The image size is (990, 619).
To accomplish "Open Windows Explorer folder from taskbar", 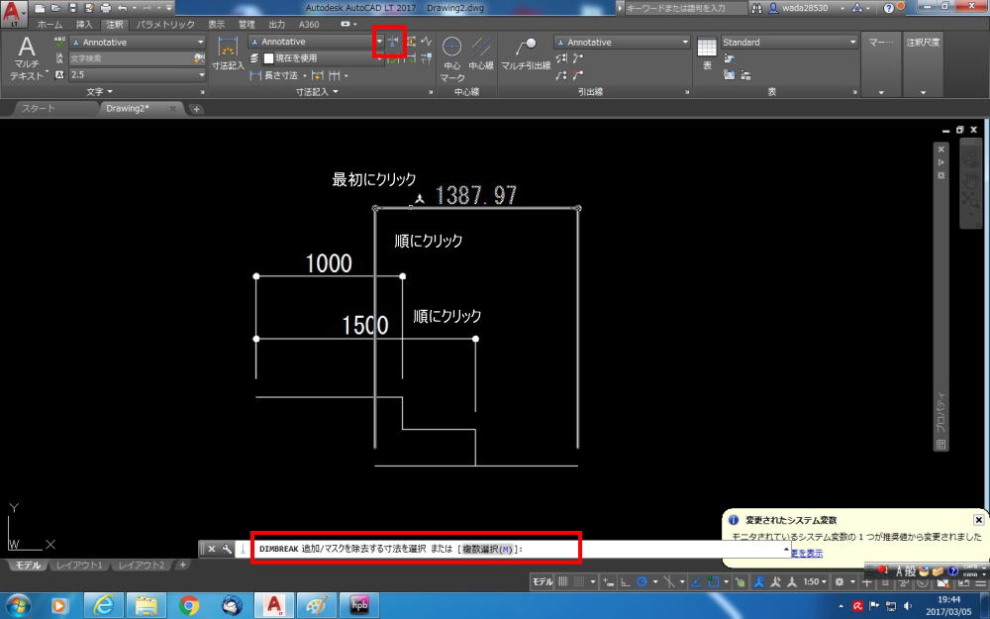I will [146, 605].
